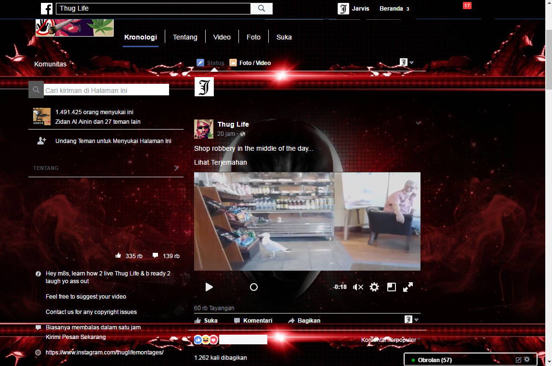Unmute the video audio
The height and width of the screenshot is (366, 552).
pyautogui.click(x=358, y=287)
